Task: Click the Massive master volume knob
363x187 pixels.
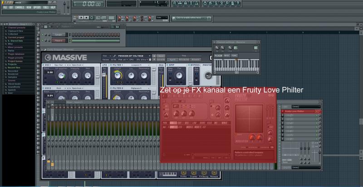Action: (208, 75)
